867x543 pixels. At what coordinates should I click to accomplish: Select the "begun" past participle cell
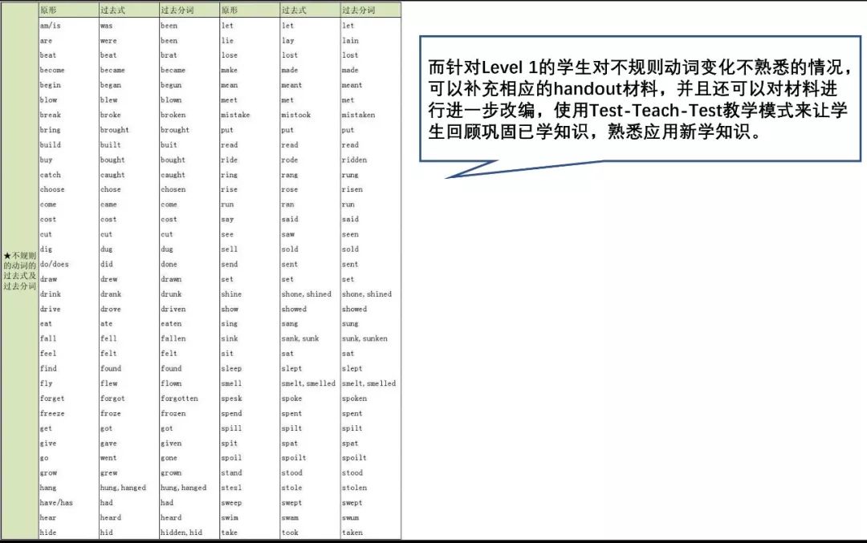click(171, 85)
